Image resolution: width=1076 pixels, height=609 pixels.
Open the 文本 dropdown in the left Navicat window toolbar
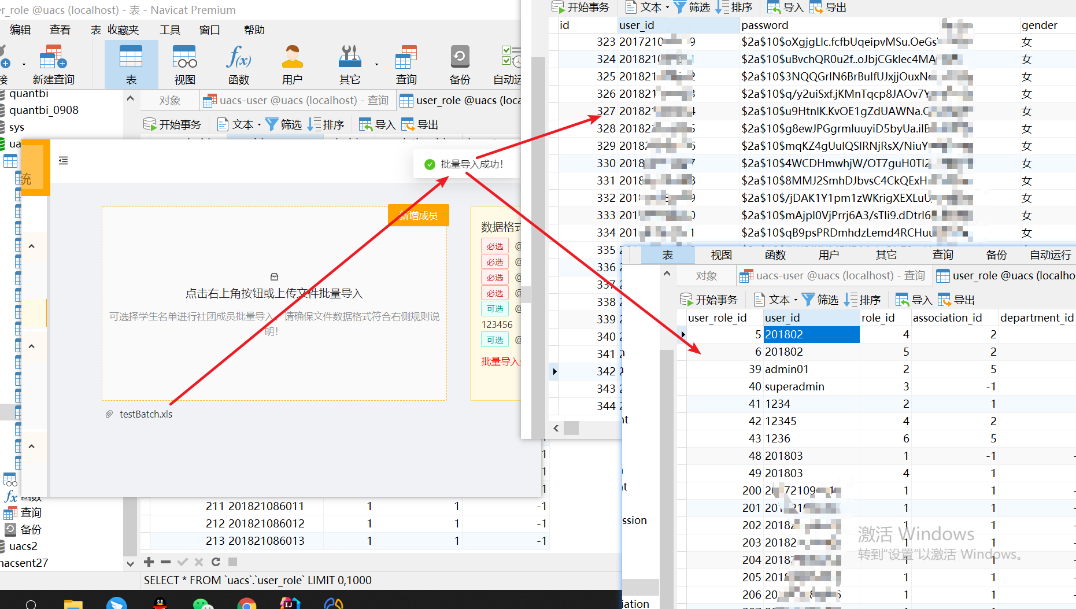[239, 124]
